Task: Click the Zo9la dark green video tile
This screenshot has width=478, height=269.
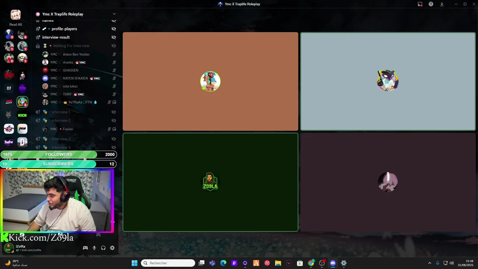Action: [210, 182]
